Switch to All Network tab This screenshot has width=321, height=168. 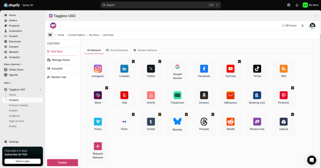[x=94, y=50]
